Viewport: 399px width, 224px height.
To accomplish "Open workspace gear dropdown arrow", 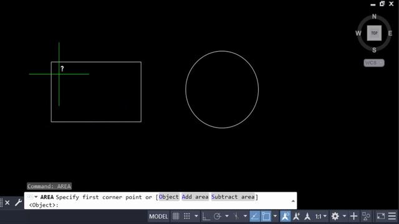I will pos(344,217).
